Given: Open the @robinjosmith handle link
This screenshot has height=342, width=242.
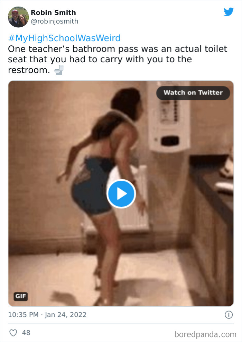Looking at the screenshot, I should coord(55,21).
